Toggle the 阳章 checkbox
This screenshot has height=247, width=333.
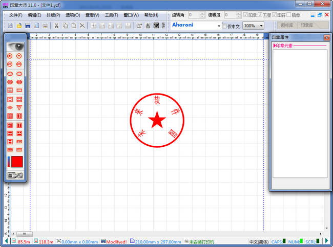(x=246, y=15)
